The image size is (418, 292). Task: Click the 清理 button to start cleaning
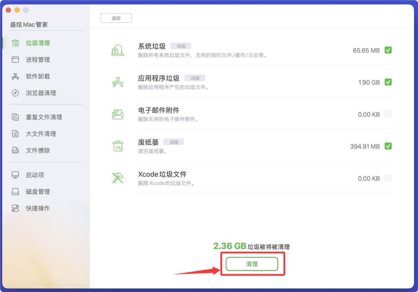pos(252,264)
